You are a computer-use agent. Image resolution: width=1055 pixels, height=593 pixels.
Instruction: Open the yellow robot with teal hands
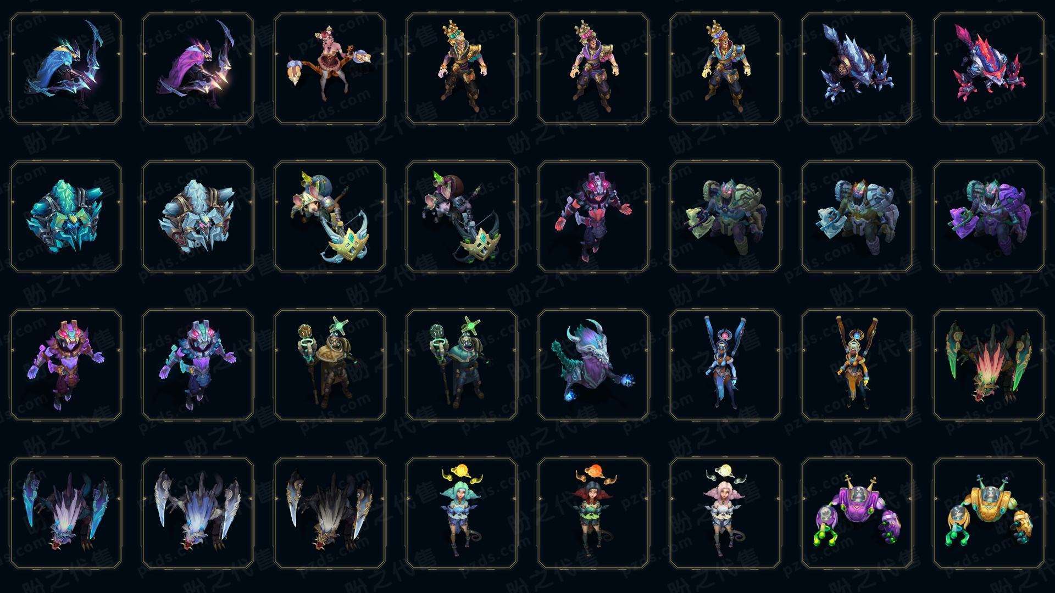[x=989, y=513]
